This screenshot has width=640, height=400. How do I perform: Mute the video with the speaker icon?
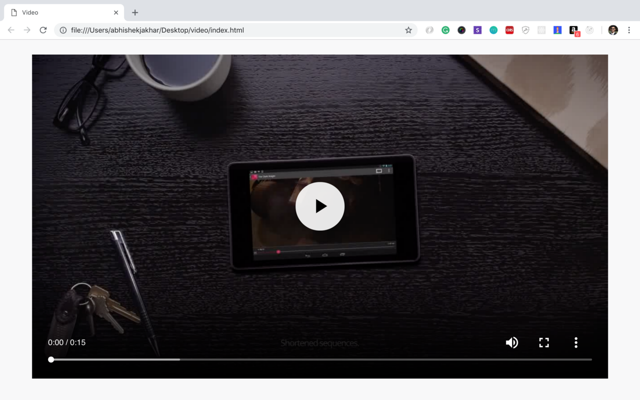pyautogui.click(x=512, y=342)
